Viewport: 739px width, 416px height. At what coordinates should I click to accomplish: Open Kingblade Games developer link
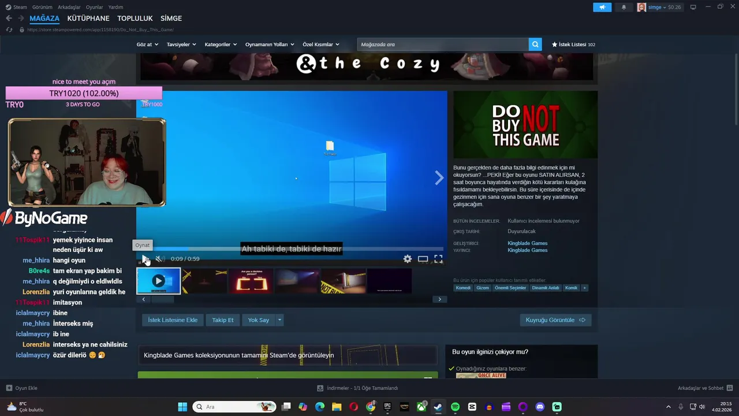click(528, 243)
